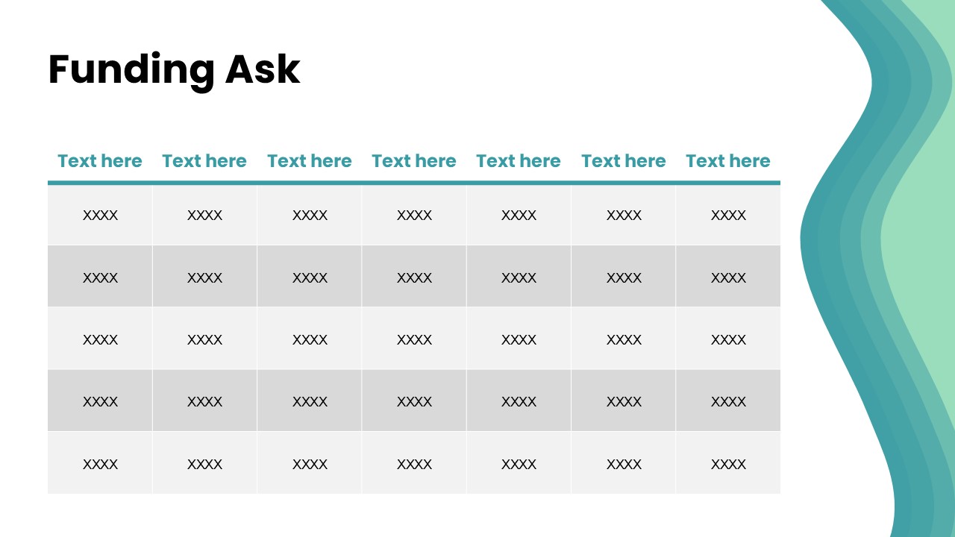Click the last column's Text here header

click(x=728, y=161)
